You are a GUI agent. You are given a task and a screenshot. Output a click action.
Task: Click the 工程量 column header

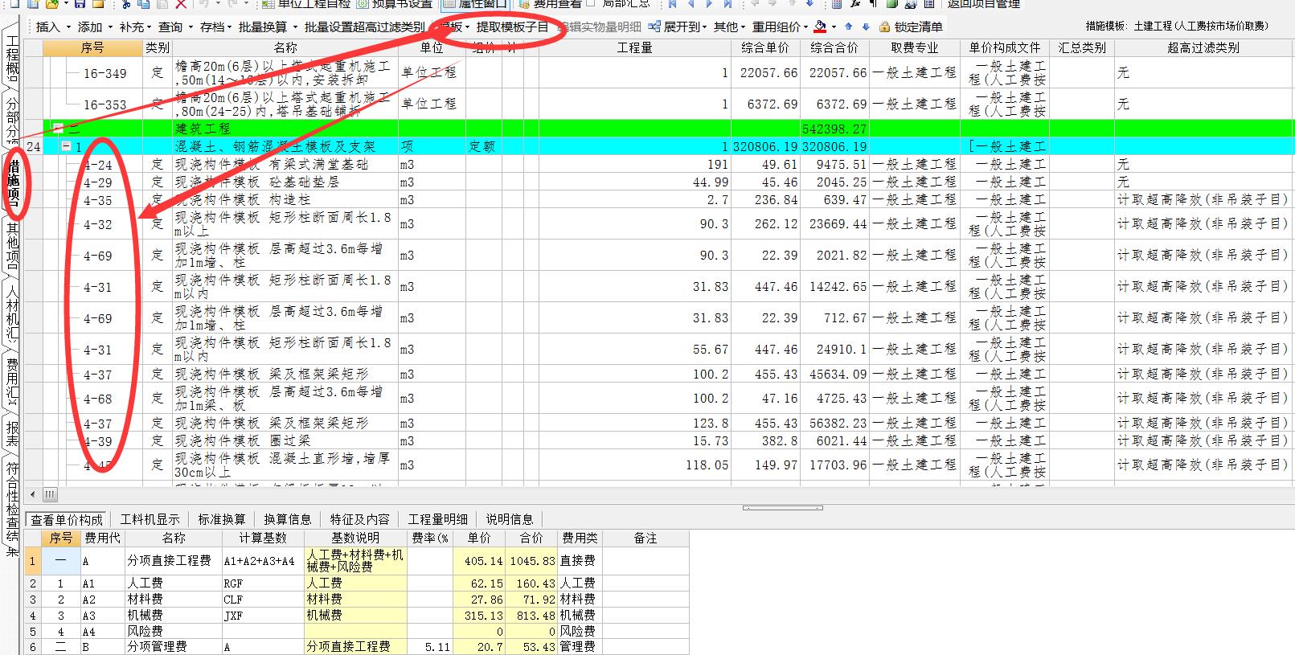coord(634,48)
